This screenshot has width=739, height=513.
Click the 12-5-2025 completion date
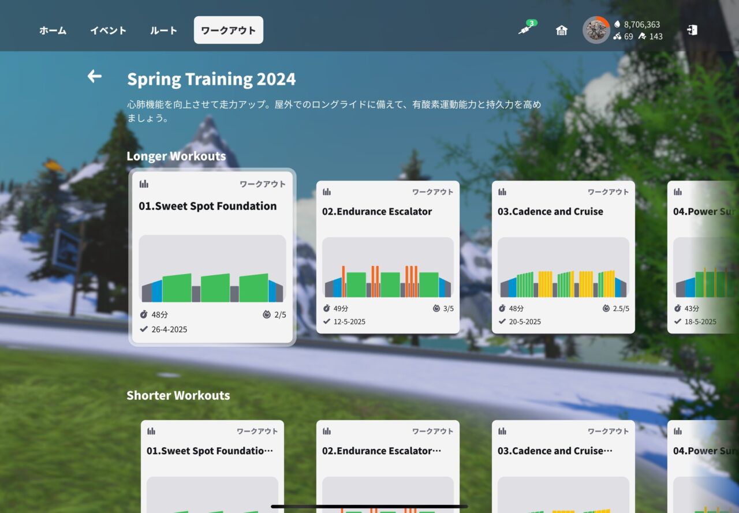349,321
